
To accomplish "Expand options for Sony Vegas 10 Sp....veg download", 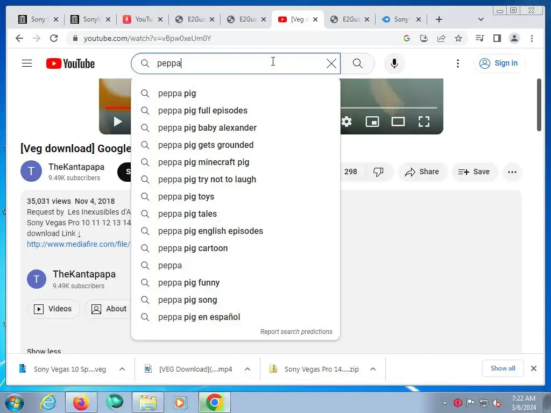I will click(122, 369).
